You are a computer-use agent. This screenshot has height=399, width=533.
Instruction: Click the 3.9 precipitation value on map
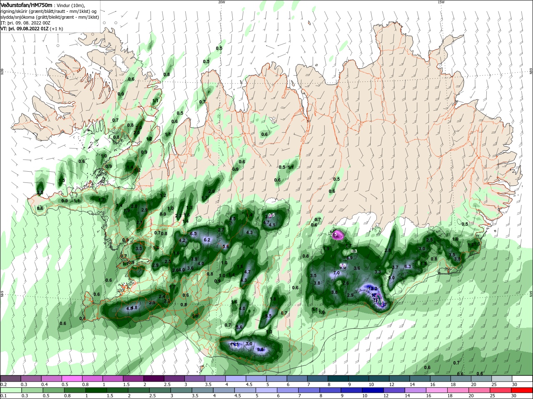194,259
